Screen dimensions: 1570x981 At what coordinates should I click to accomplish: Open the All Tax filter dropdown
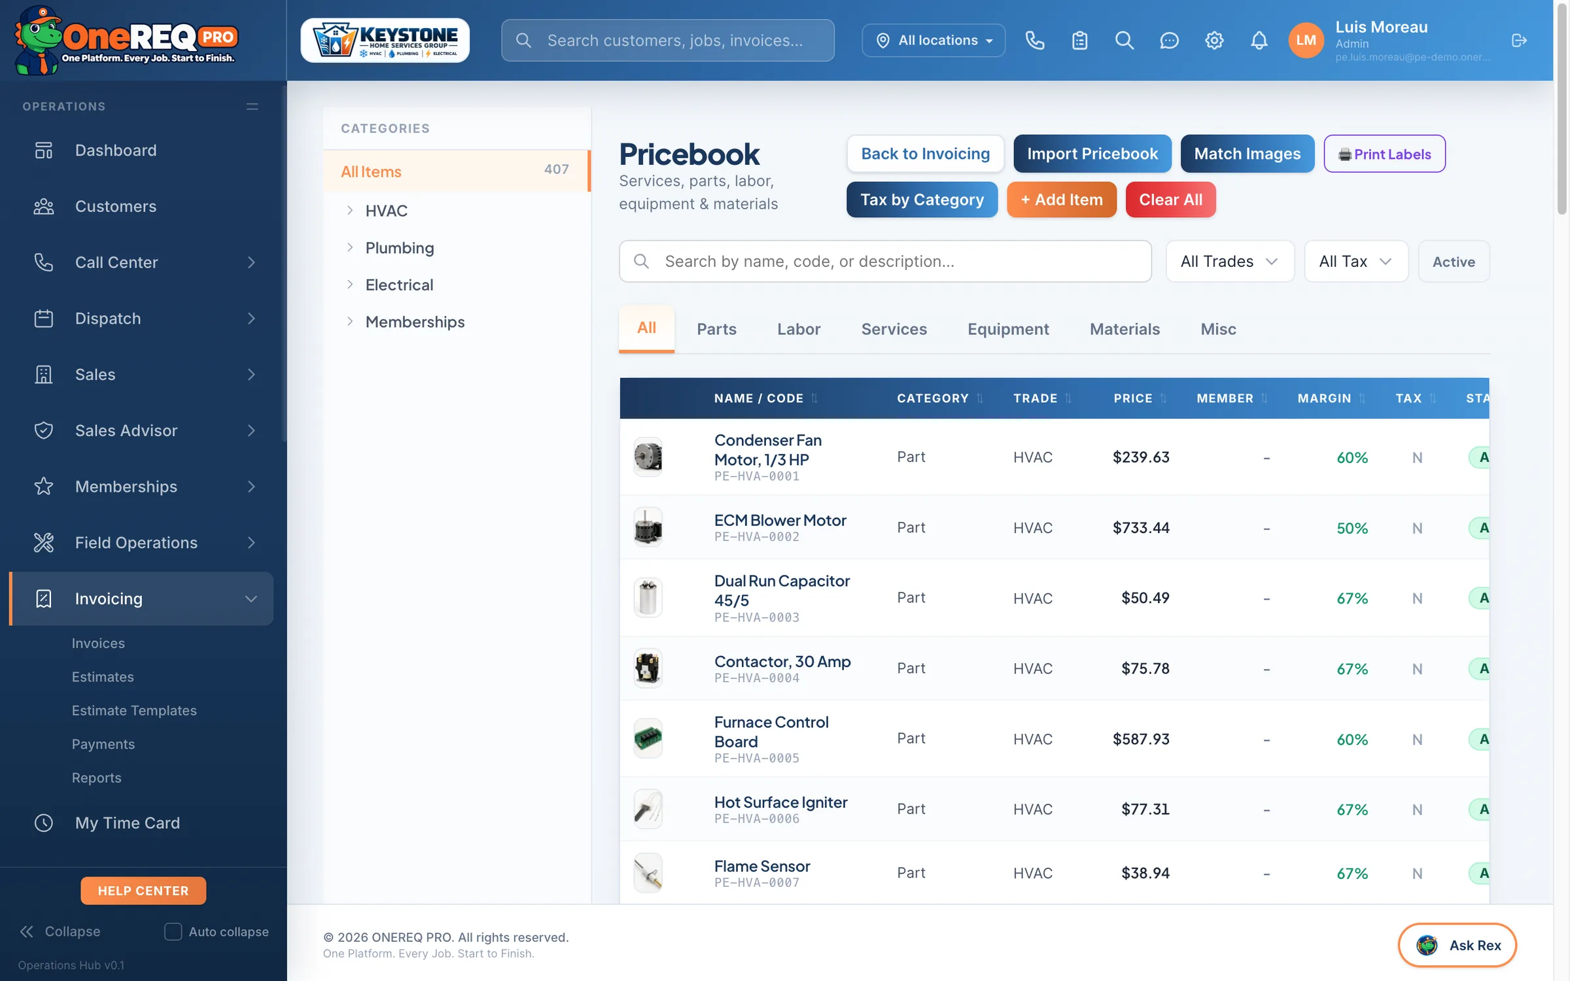pos(1356,262)
